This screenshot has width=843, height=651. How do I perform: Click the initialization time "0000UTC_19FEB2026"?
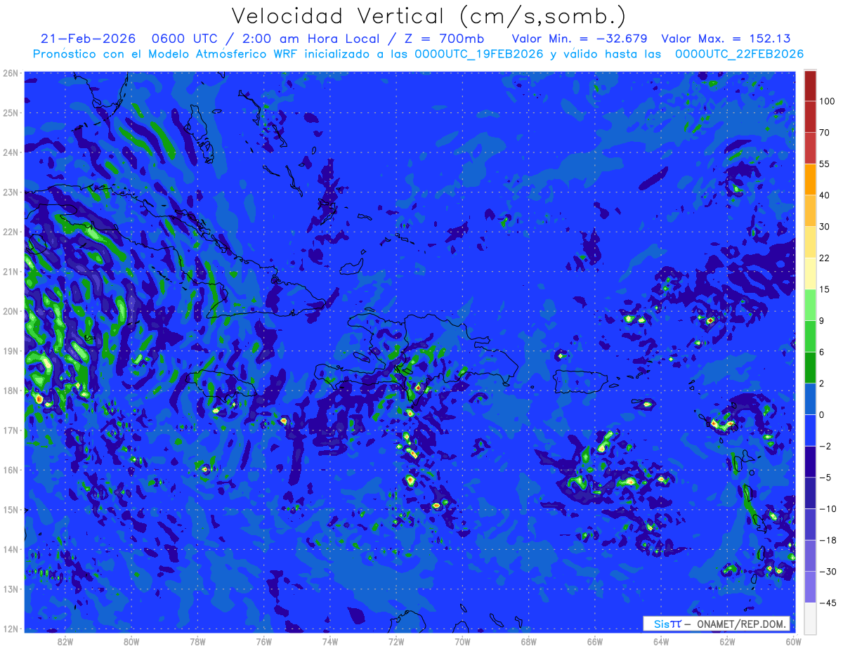coord(478,54)
